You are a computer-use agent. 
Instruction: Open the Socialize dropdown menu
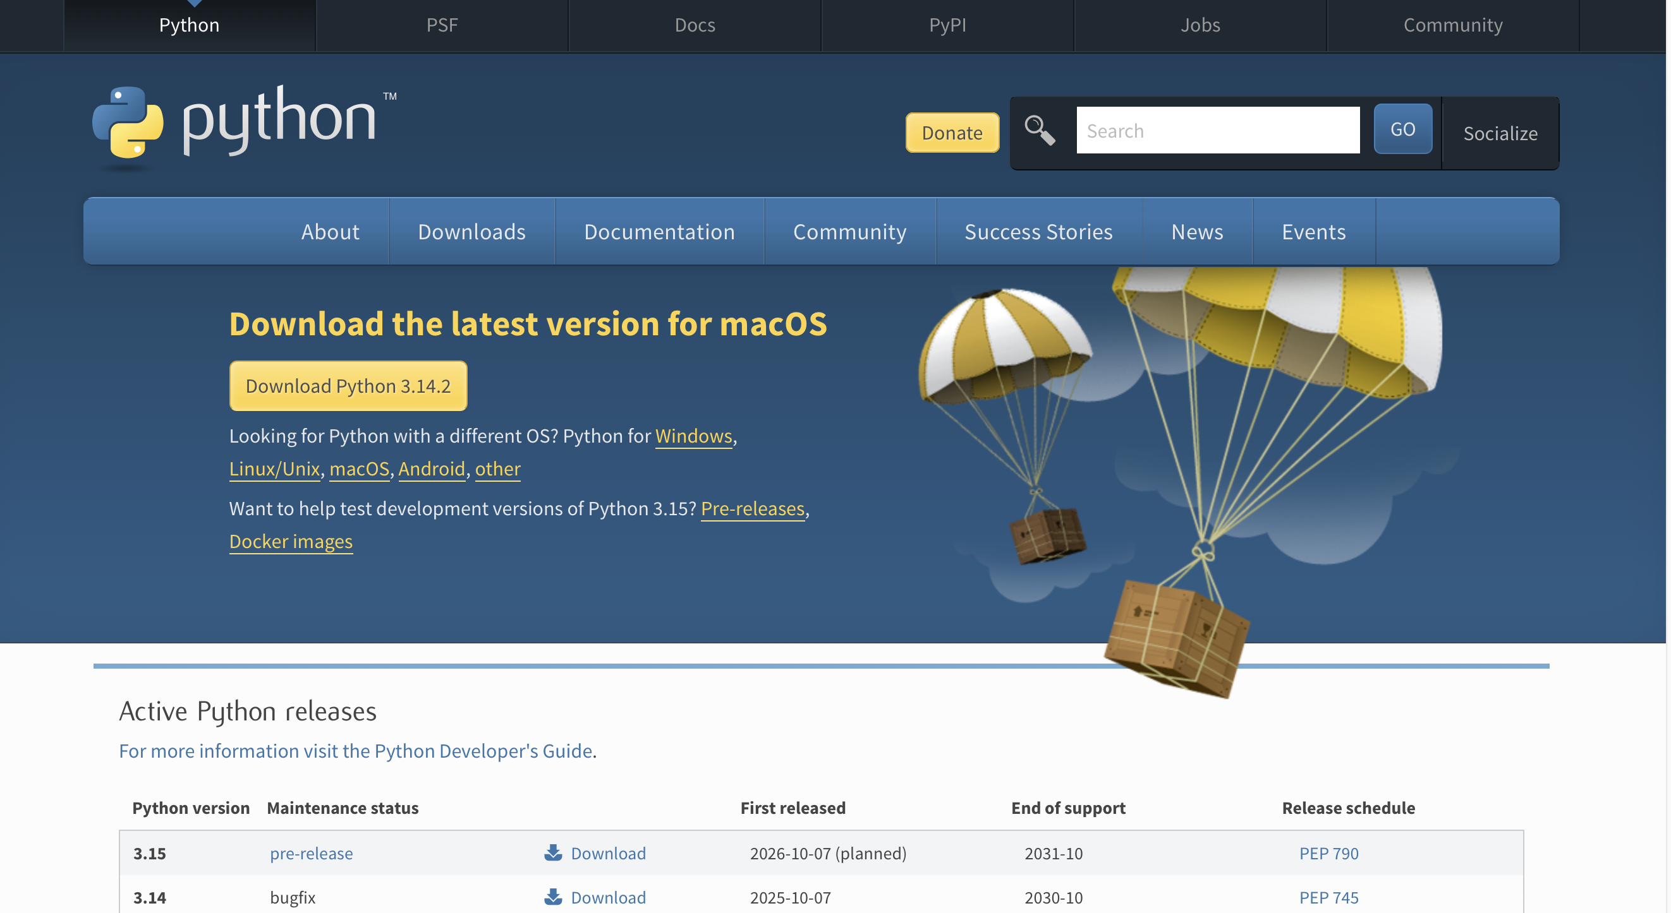coord(1500,133)
